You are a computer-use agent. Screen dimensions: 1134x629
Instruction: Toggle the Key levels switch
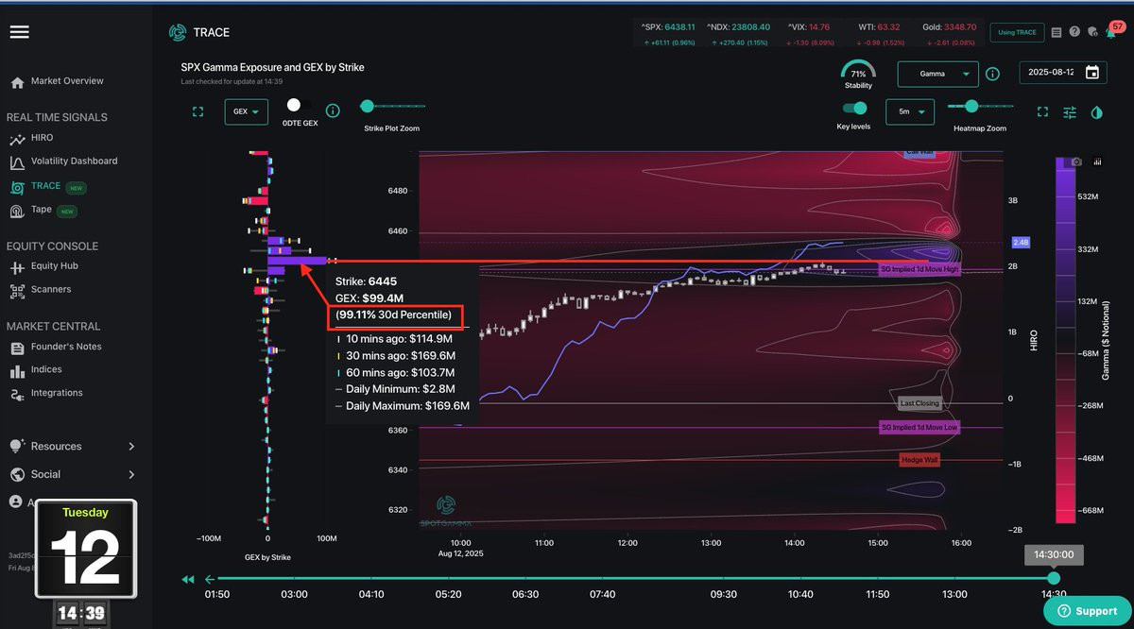point(854,109)
